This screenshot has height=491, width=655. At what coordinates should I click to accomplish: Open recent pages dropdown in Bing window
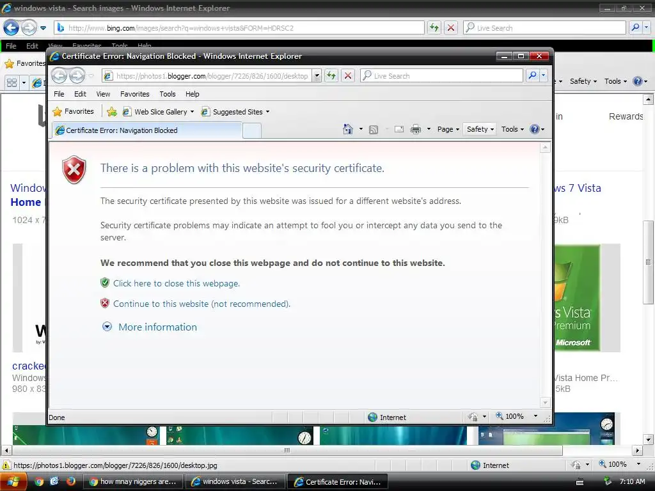[x=43, y=28]
